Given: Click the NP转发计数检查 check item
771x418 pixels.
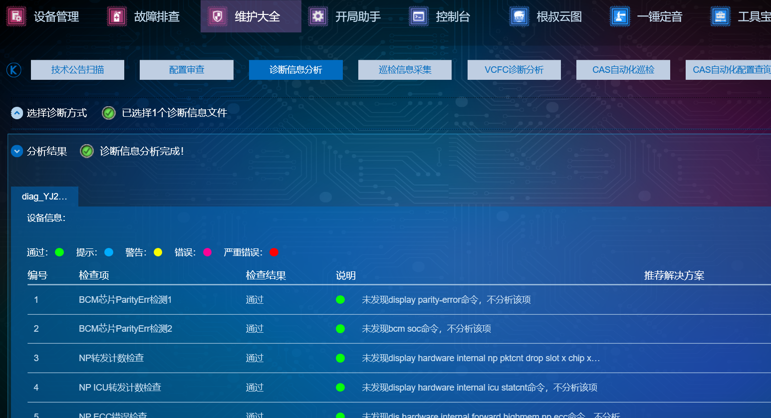Looking at the screenshot, I should [x=111, y=358].
